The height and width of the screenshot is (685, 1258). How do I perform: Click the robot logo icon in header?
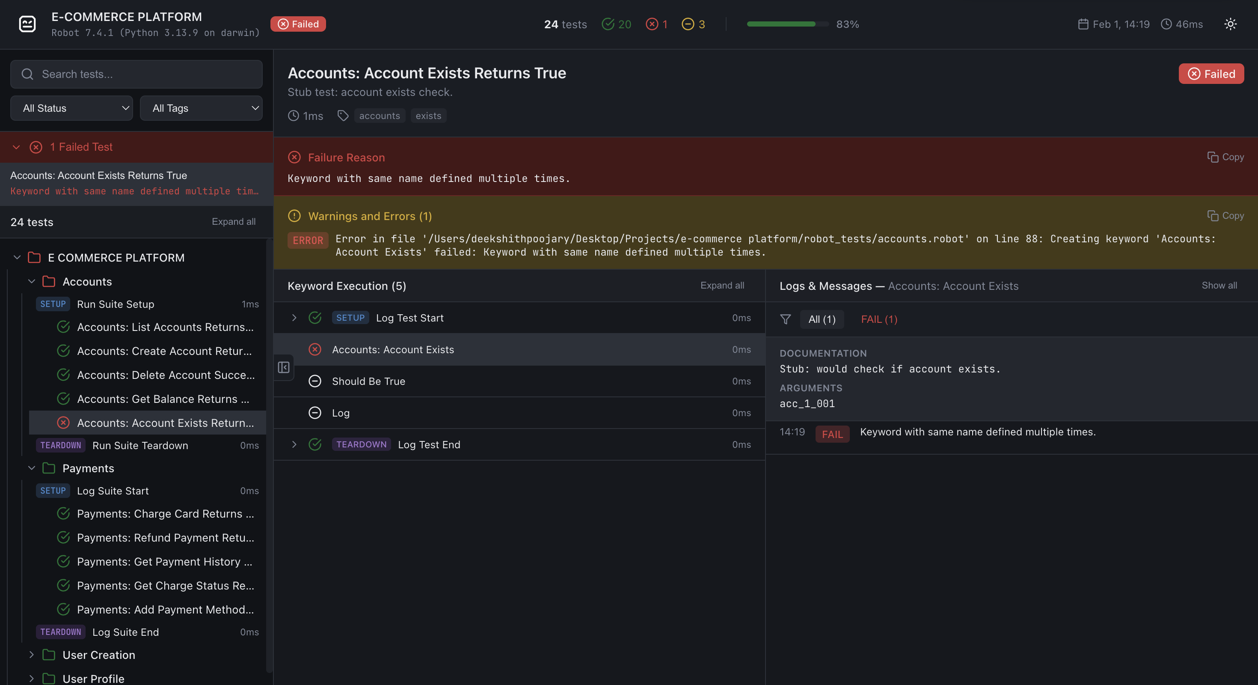click(x=27, y=24)
